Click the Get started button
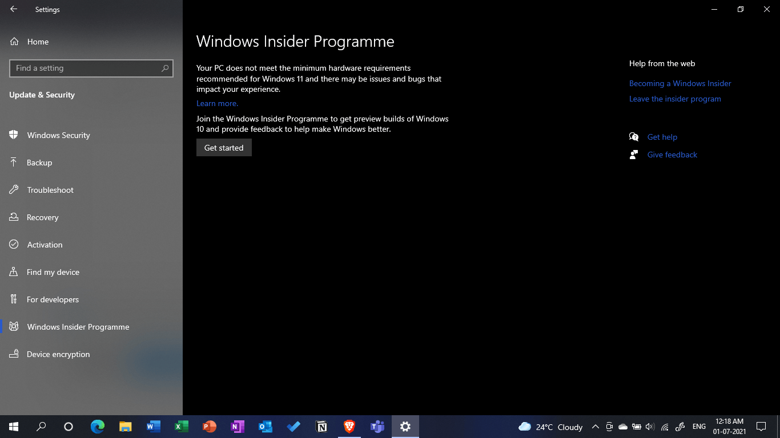Image resolution: width=780 pixels, height=438 pixels. [224, 148]
